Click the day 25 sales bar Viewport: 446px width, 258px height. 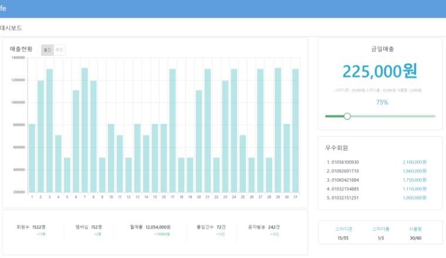242,164
